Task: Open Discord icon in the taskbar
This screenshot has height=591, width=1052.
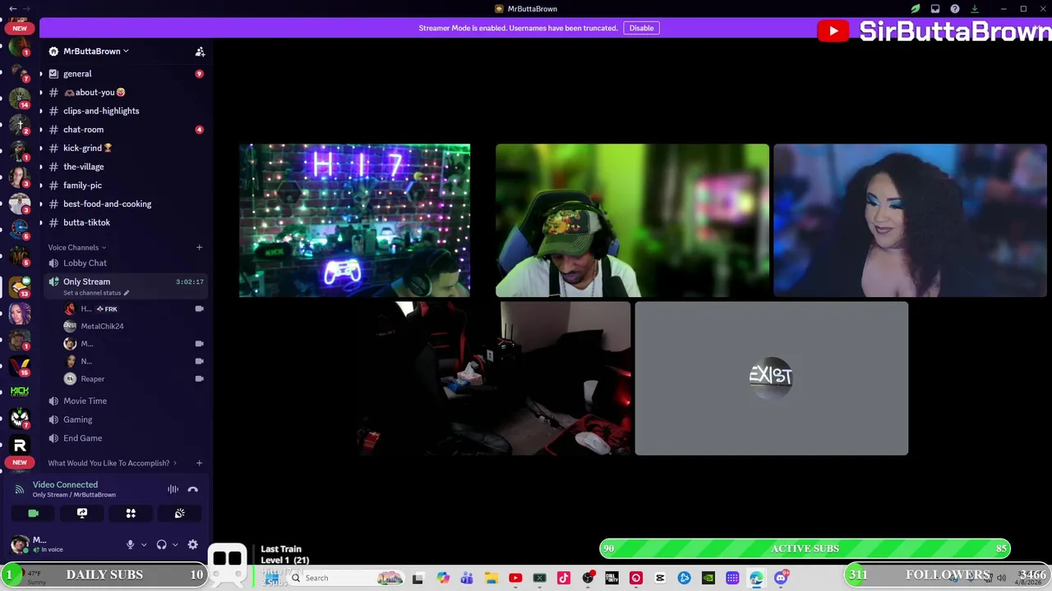Action: [x=781, y=578]
